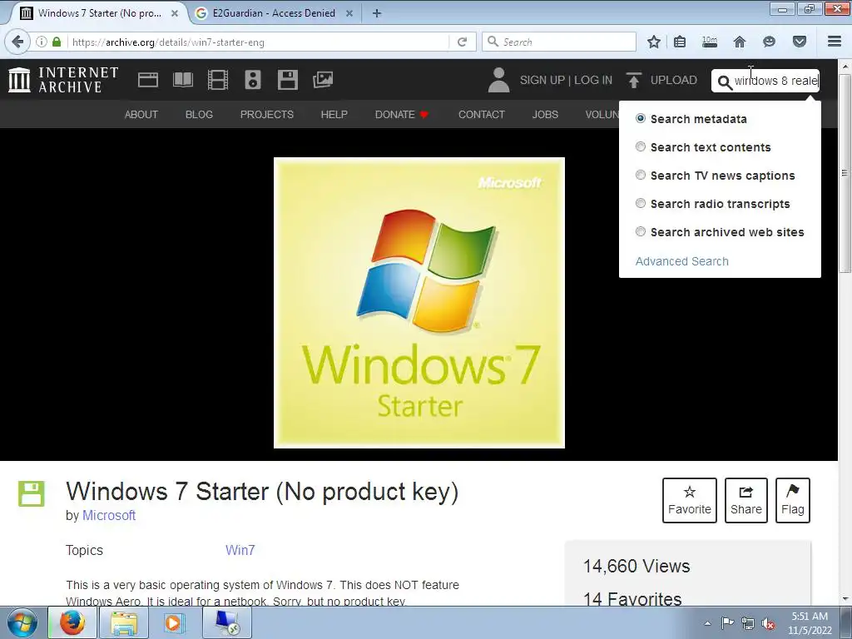The image size is (852, 639).
Task: Click the 10m toolbar icon
Action: [x=710, y=42]
